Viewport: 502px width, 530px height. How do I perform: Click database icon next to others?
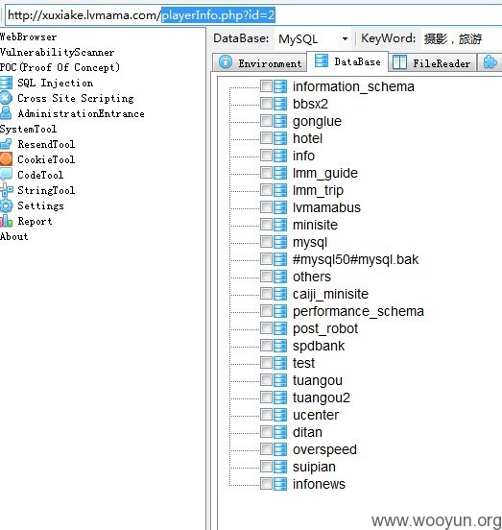pyautogui.click(x=280, y=277)
